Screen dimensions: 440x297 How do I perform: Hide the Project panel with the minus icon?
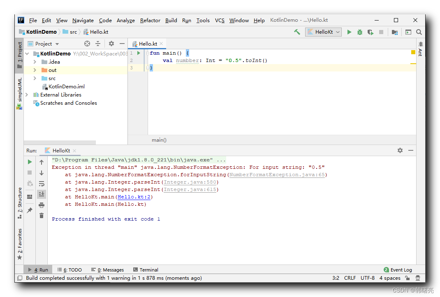pos(122,44)
